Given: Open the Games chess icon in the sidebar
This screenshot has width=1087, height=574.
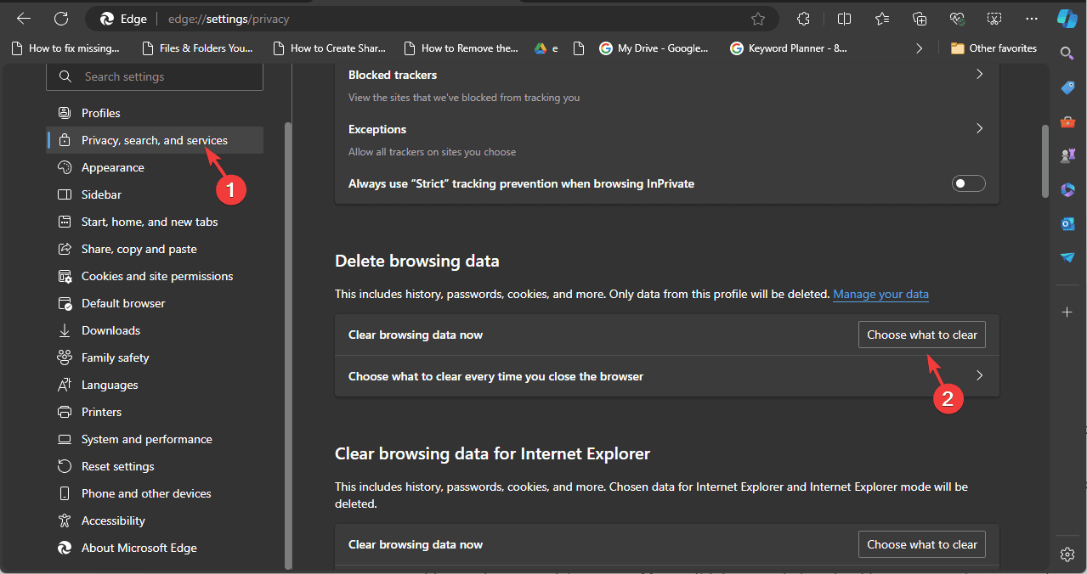Looking at the screenshot, I should pos(1067,155).
